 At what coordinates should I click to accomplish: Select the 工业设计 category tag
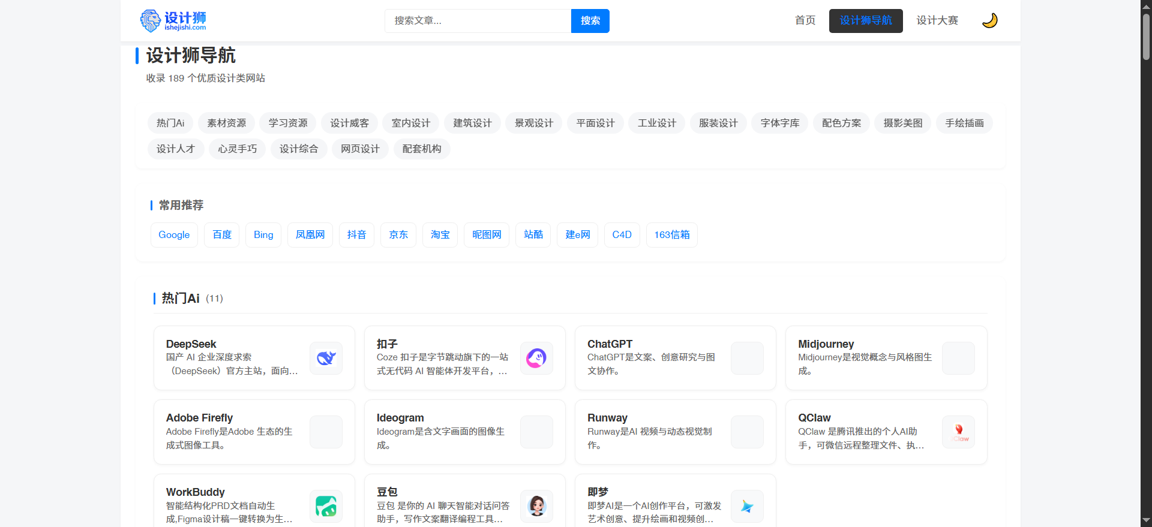pyautogui.click(x=657, y=123)
